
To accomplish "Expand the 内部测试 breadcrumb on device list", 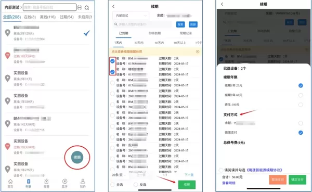I will click(x=13, y=8).
